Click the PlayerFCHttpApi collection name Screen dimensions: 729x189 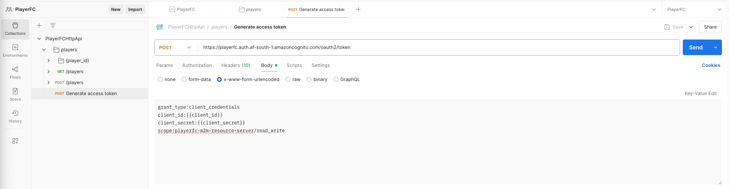(64, 39)
